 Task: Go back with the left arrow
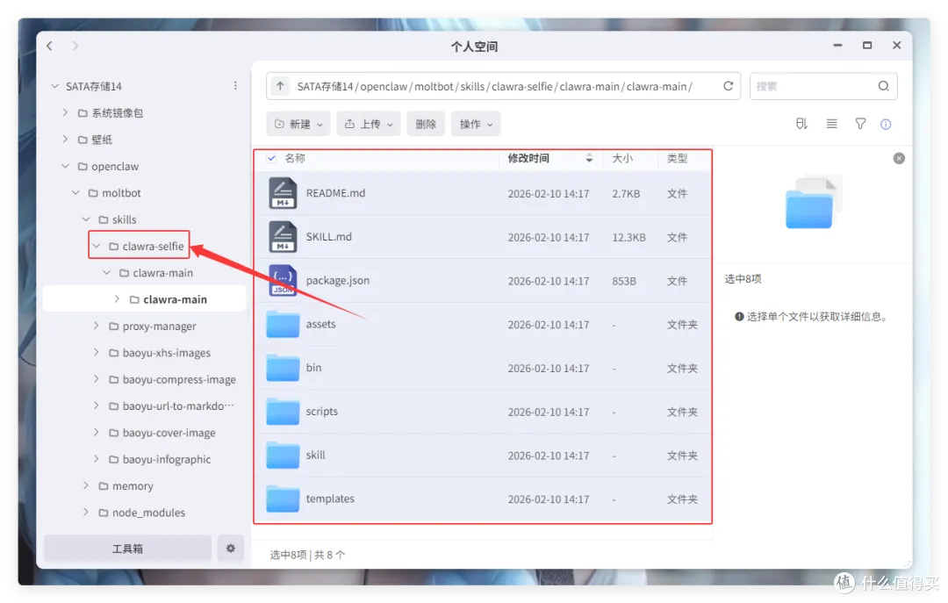(49, 46)
